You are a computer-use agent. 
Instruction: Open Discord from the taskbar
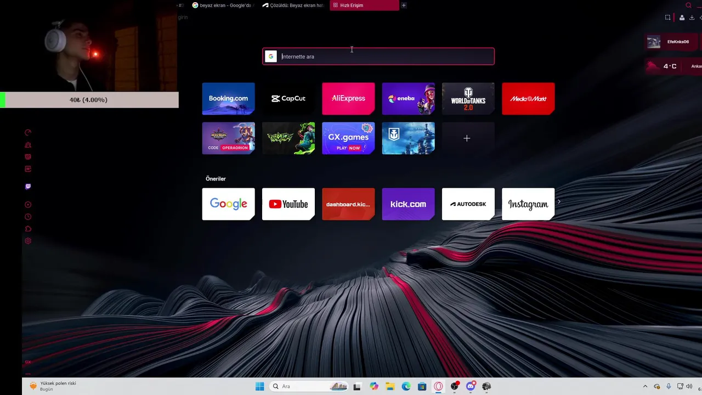coord(470,386)
